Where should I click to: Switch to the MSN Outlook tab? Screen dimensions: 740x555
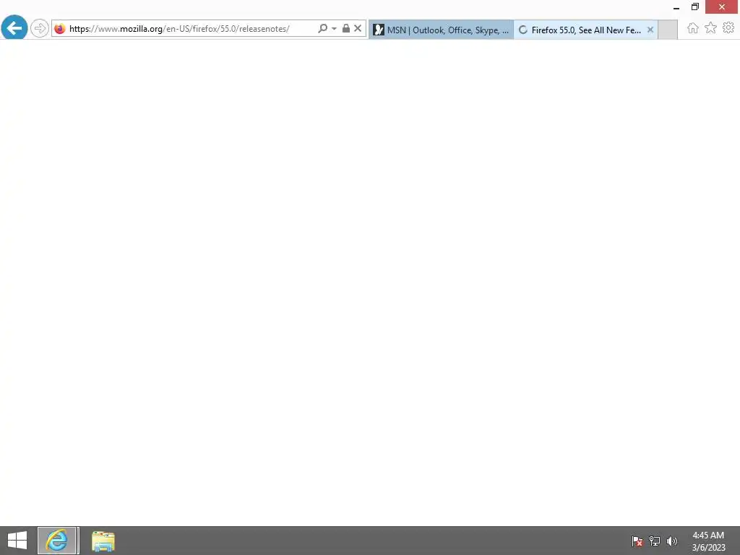coord(441,30)
